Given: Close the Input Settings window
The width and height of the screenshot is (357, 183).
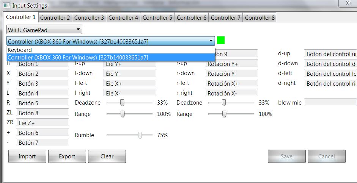Looking at the screenshot, I should (x=348, y=3).
